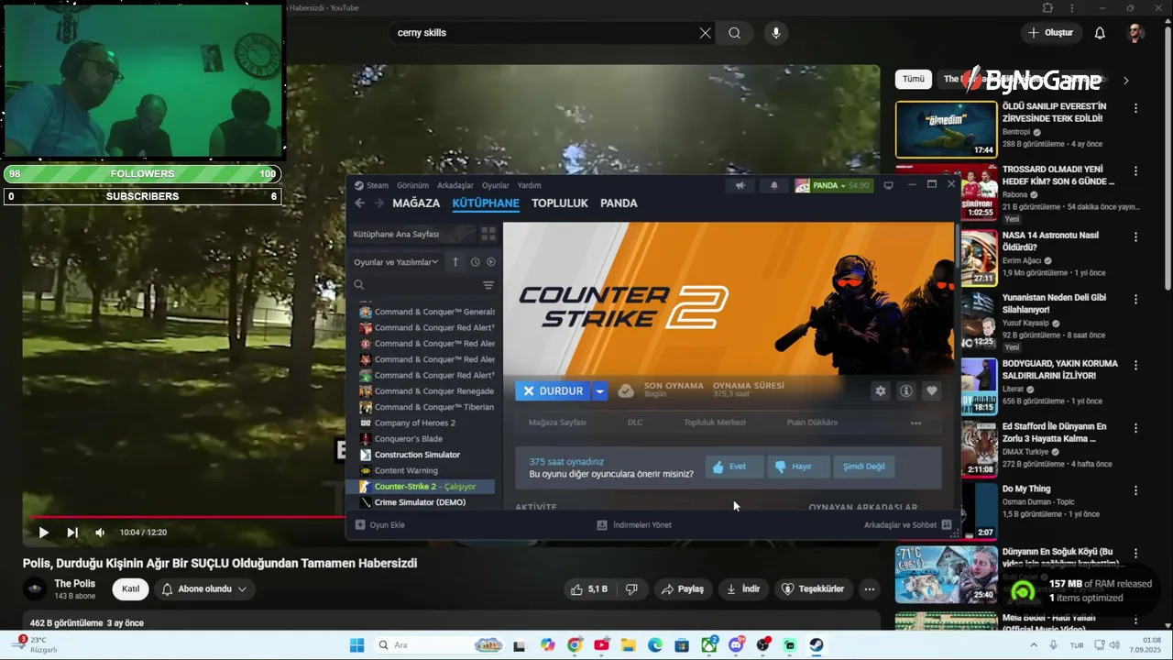1173x660 pixels.
Task: Show hidden system tray icons
Action: pos(1035,645)
